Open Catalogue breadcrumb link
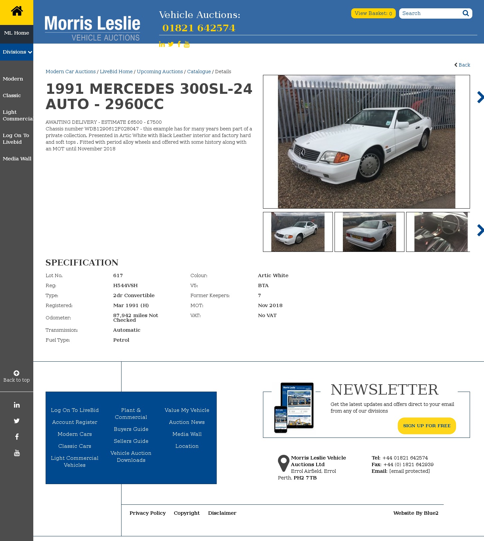The image size is (484, 541). click(199, 72)
